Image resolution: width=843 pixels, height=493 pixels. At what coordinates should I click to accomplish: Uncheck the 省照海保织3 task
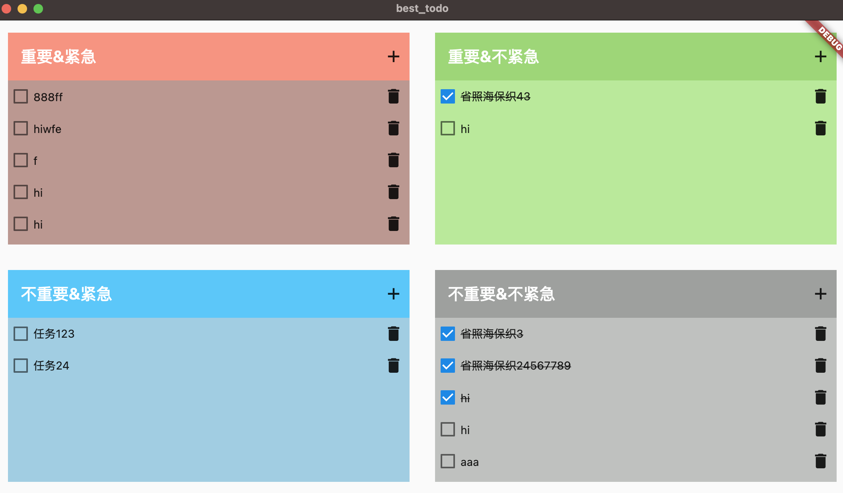448,334
